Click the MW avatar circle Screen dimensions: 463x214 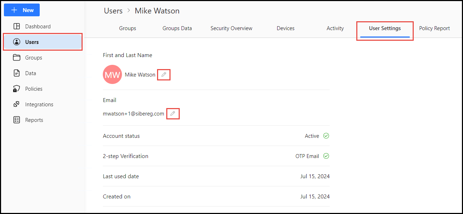(x=112, y=75)
